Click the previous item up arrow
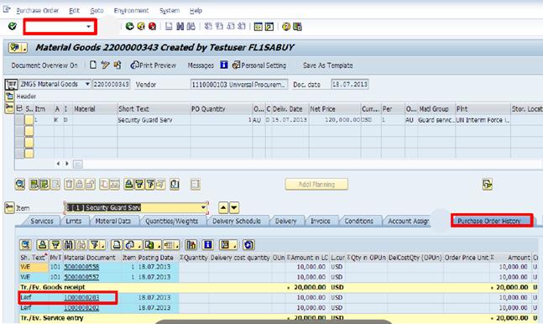 point(223,208)
